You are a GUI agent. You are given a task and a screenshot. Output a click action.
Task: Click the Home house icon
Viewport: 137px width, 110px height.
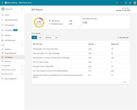coord(3,15)
